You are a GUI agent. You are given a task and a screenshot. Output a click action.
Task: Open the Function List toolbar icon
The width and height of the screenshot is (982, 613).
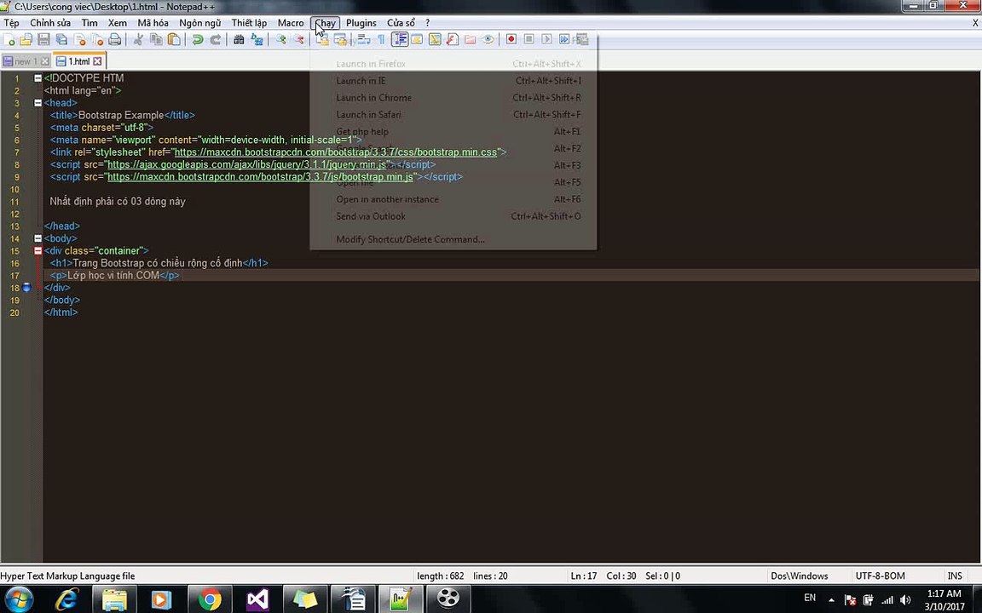click(x=452, y=39)
